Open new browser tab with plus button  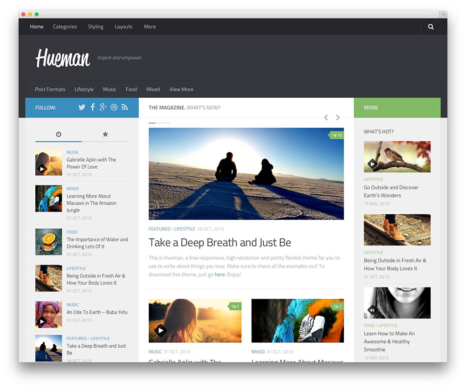[x=443, y=14]
